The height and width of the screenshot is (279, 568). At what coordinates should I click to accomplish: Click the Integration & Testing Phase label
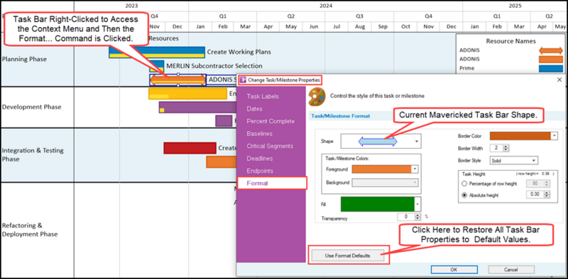33,154
